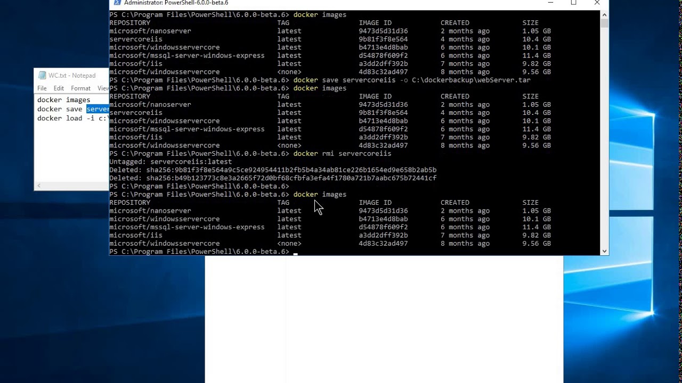Click the Notepad icon beside WC.txt title

pos(42,76)
